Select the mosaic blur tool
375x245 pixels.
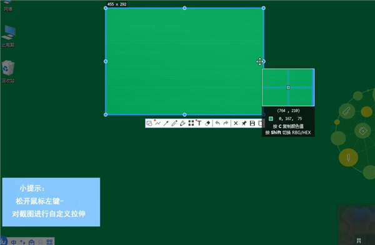191,124
